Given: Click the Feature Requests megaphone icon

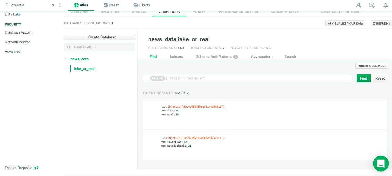Looking at the screenshot, I should (x=36, y=168).
